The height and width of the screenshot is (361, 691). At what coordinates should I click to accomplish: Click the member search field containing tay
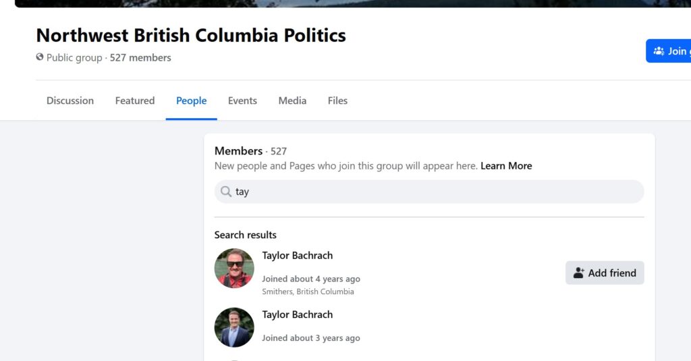point(429,192)
